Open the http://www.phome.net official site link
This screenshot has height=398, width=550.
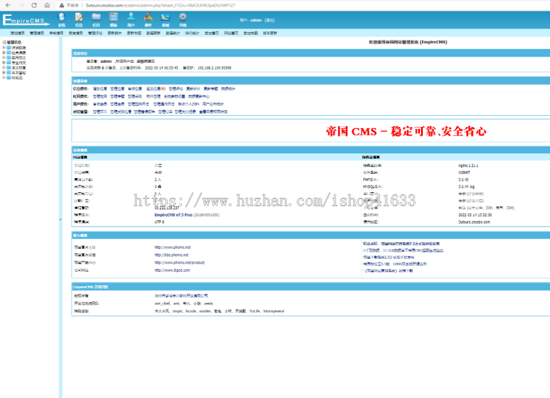tap(172, 247)
